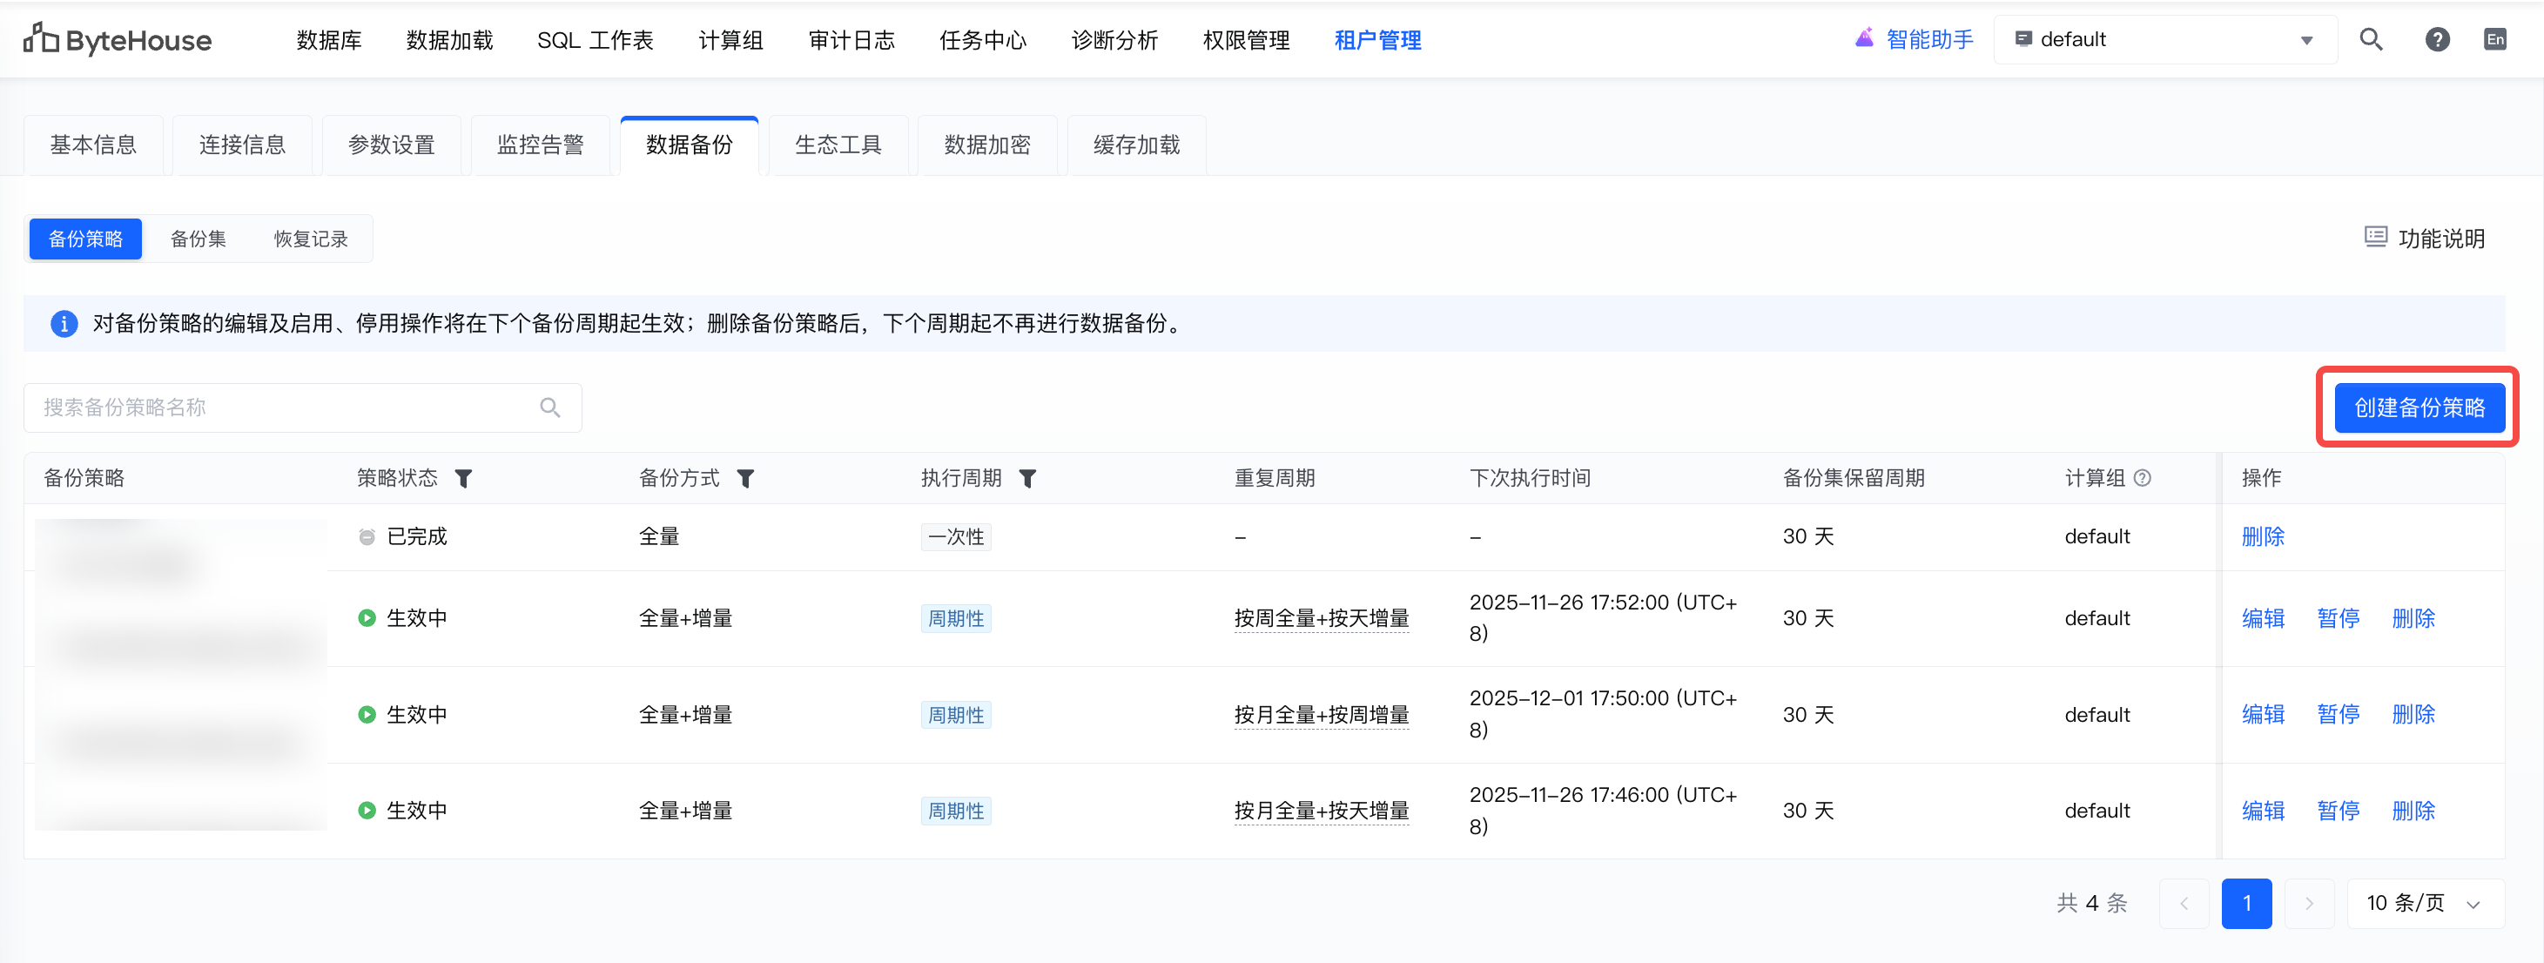This screenshot has height=963, width=2544.
Task: Open the 10 条/页 page size dropdown
Action: tap(2424, 903)
